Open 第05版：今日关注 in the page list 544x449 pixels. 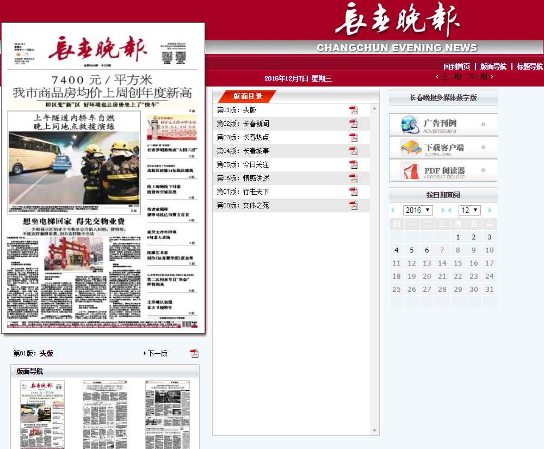pos(243,164)
